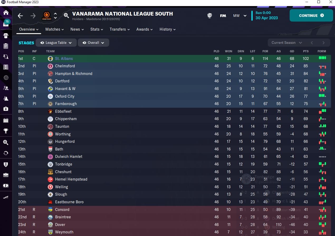Open Competitions trophy icon in sidebar
The width and height of the screenshot is (335, 236).
tap(6, 131)
